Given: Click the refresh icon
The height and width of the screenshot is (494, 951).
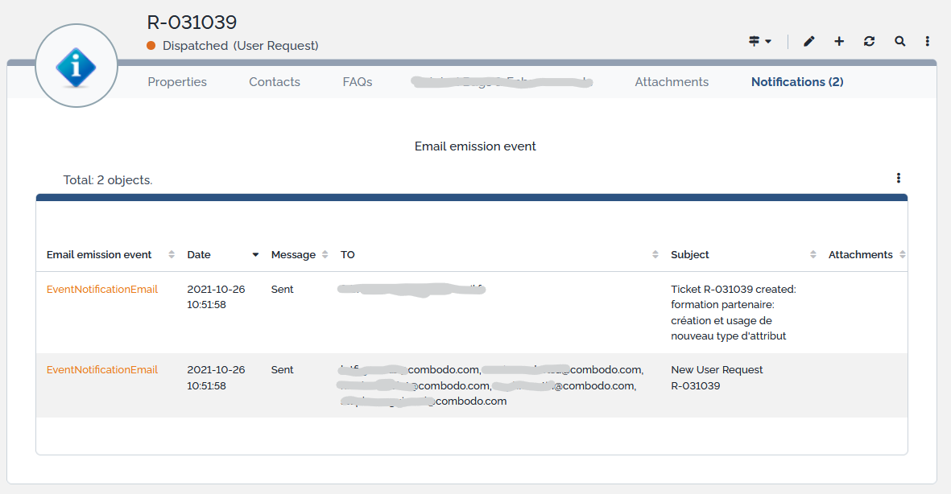Looking at the screenshot, I should click(869, 41).
